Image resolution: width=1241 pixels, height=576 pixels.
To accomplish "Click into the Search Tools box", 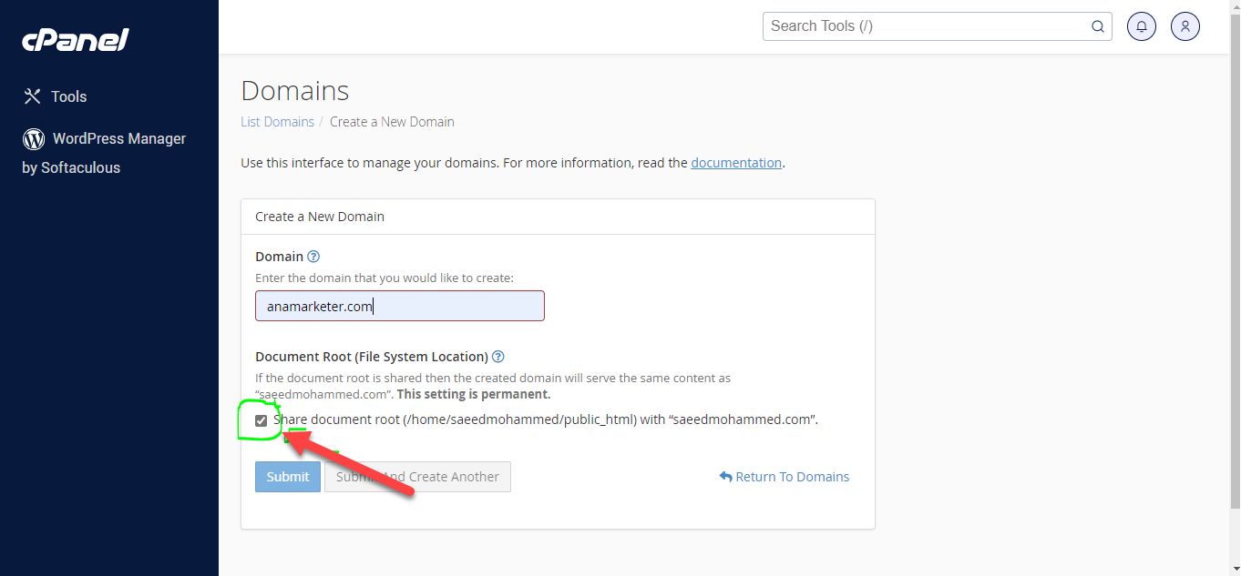I will [x=925, y=26].
